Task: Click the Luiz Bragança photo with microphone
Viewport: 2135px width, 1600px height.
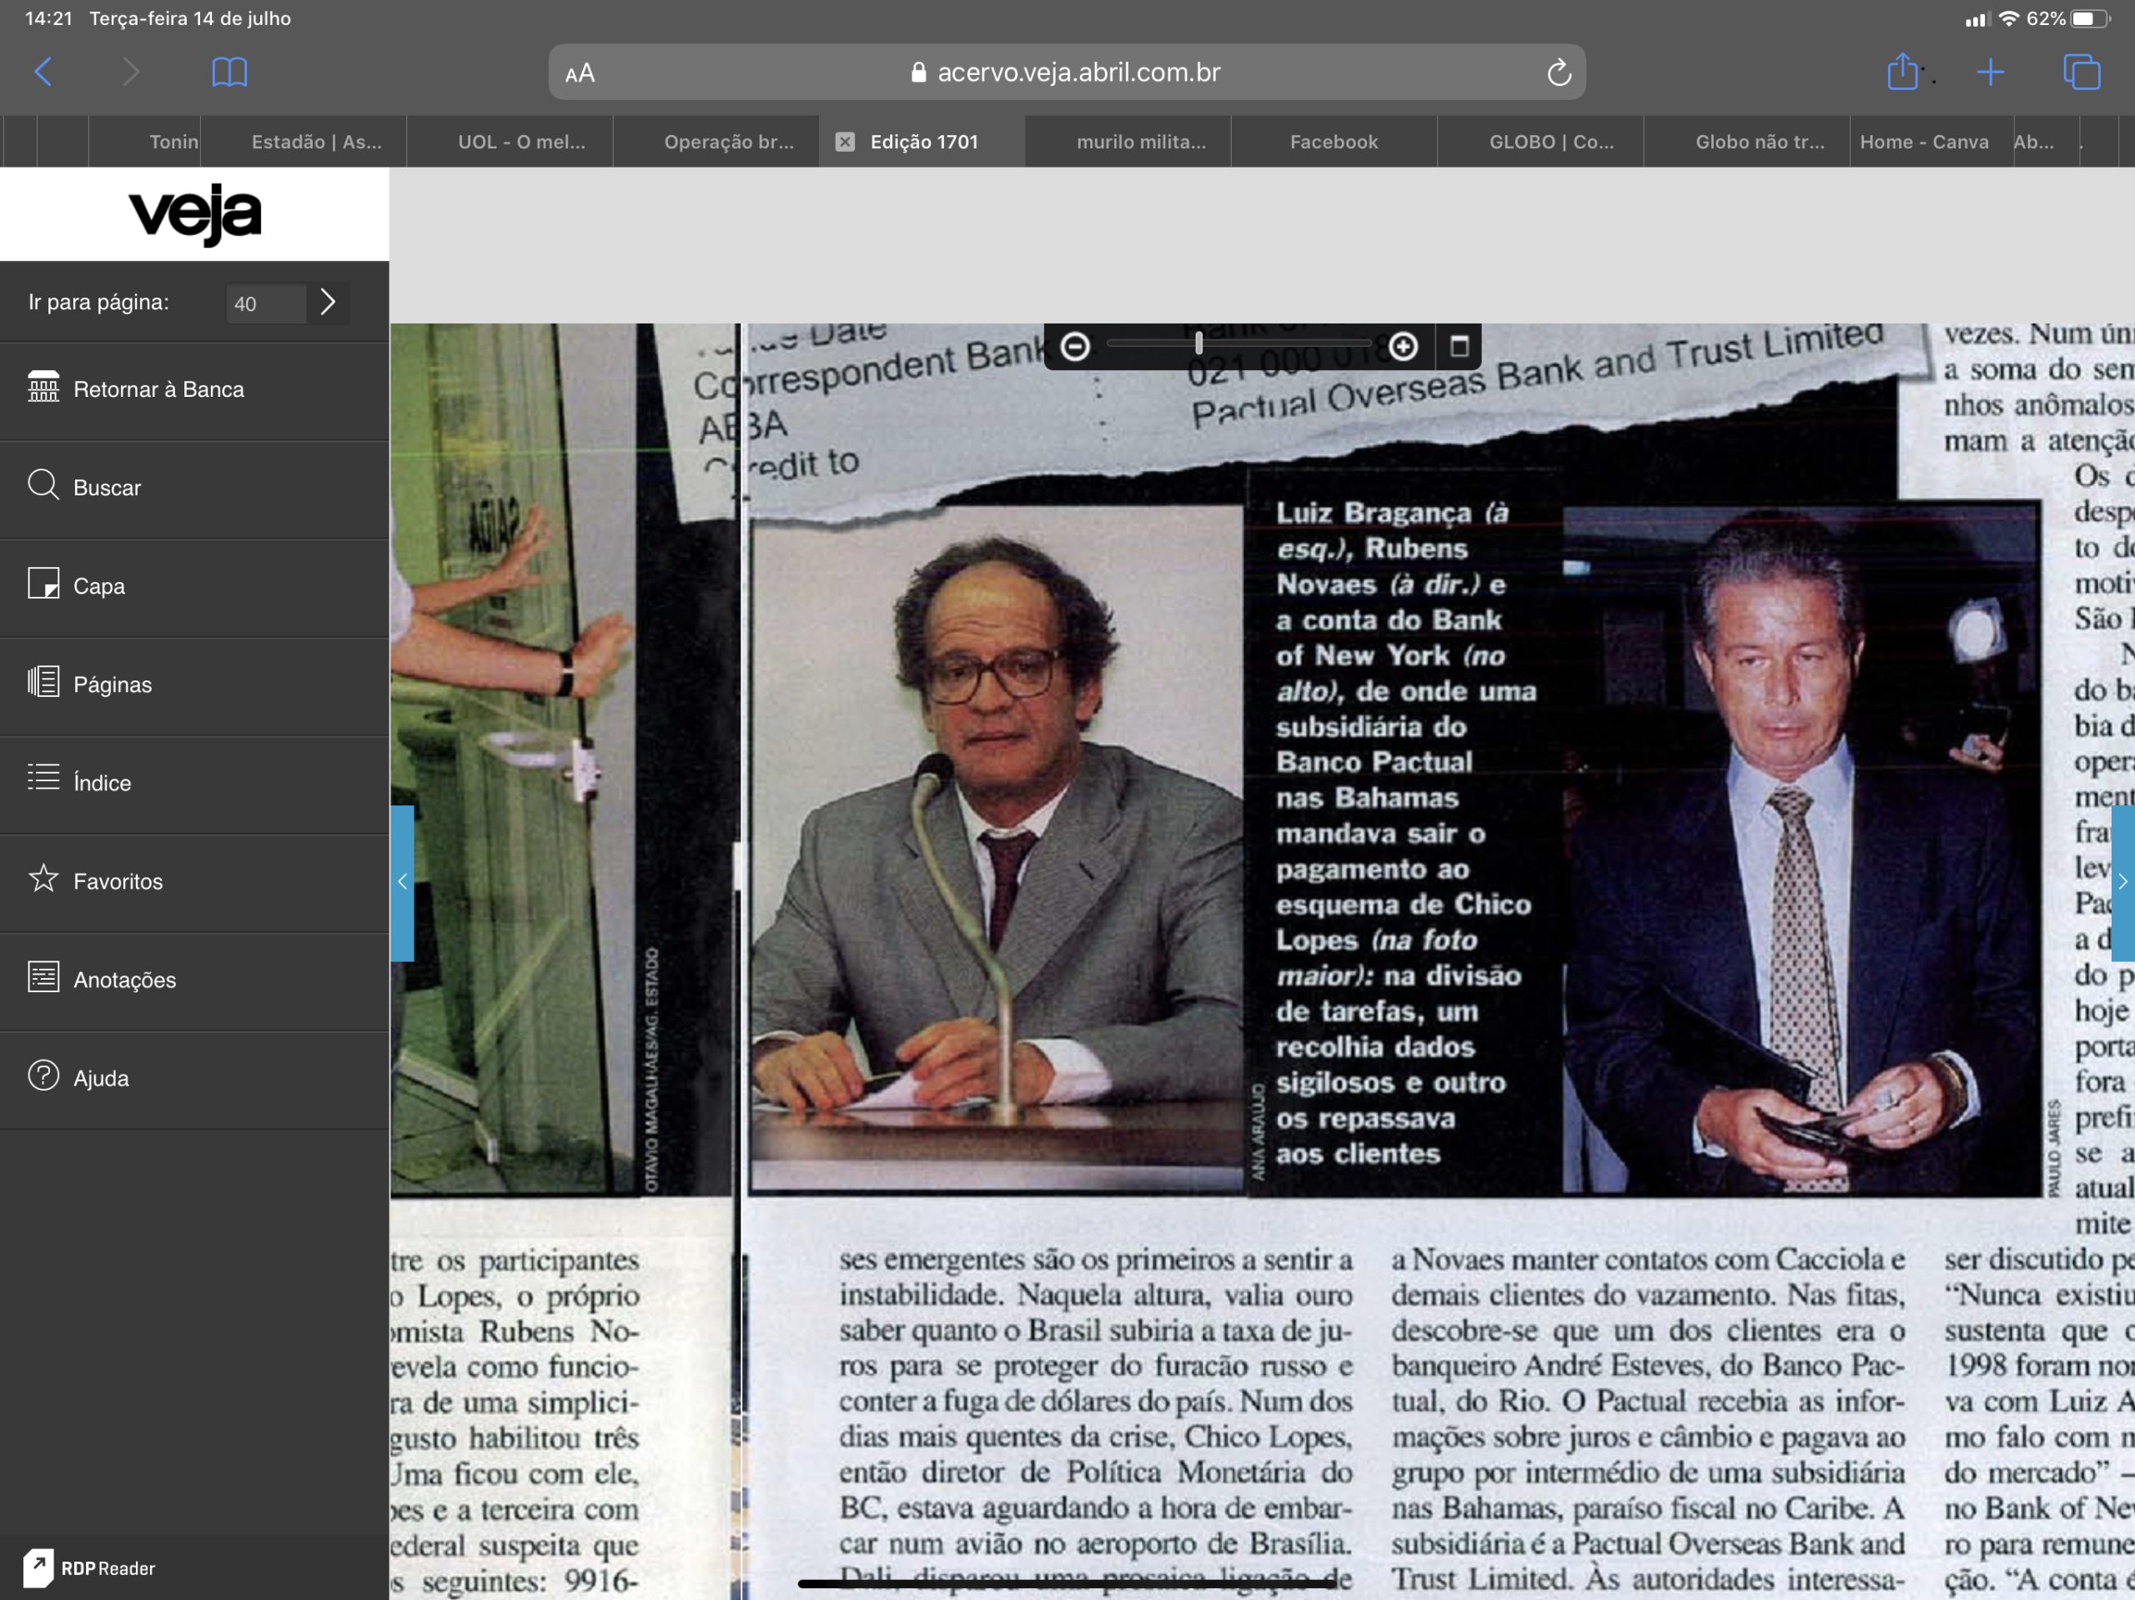Action: coord(997,850)
